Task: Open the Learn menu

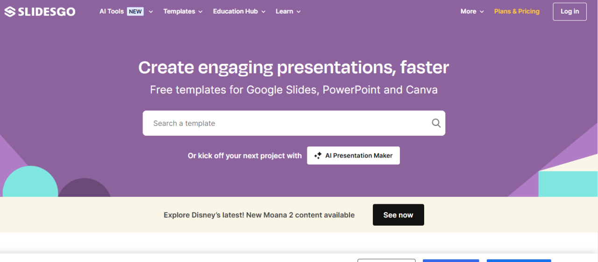Action: coord(288,12)
